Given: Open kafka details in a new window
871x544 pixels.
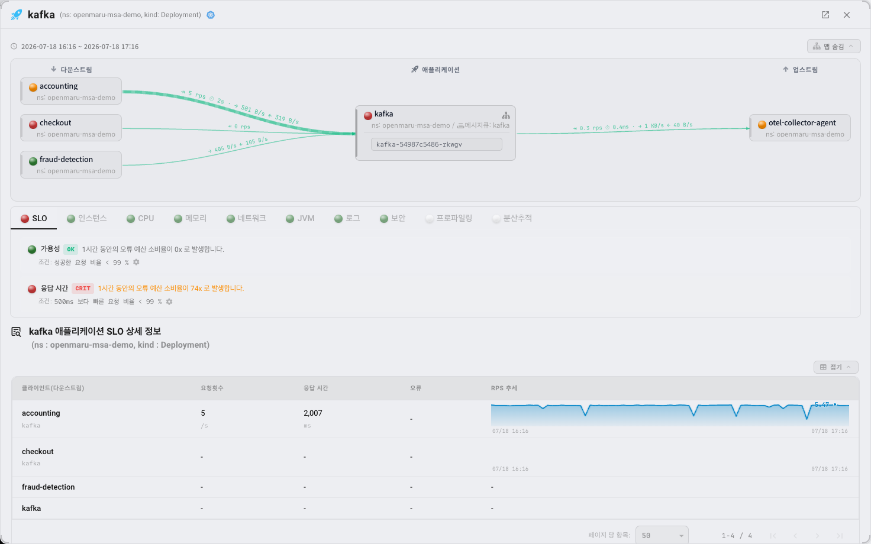Looking at the screenshot, I should click(825, 15).
